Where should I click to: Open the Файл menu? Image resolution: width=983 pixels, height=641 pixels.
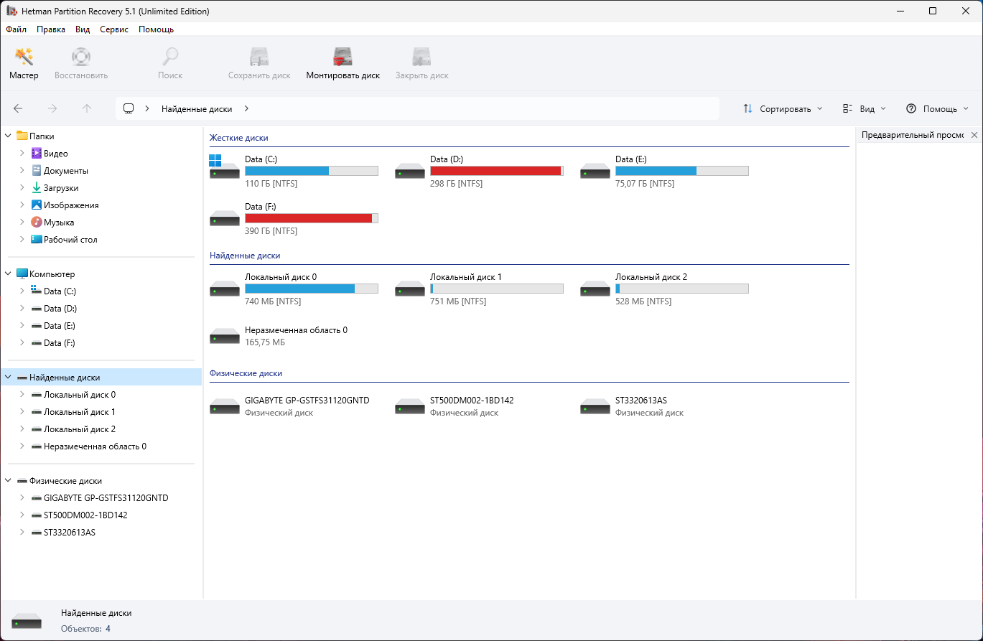pos(16,29)
